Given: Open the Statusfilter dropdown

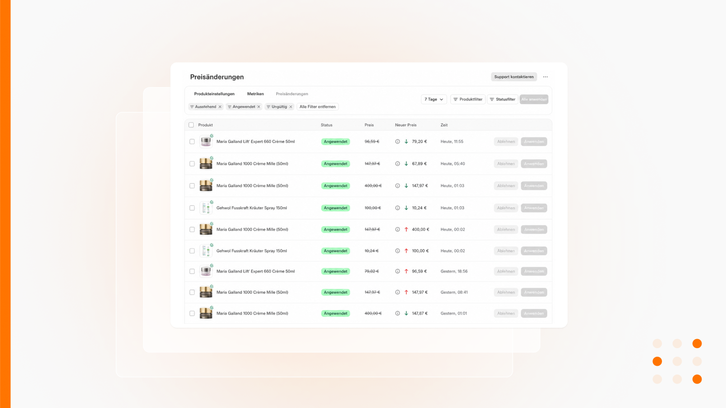Looking at the screenshot, I should click(x=502, y=99).
